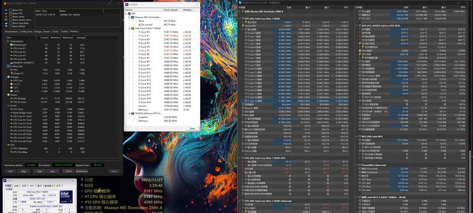
Task: Click the Motherboard icon in temperature list
Action: click(12, 45)
